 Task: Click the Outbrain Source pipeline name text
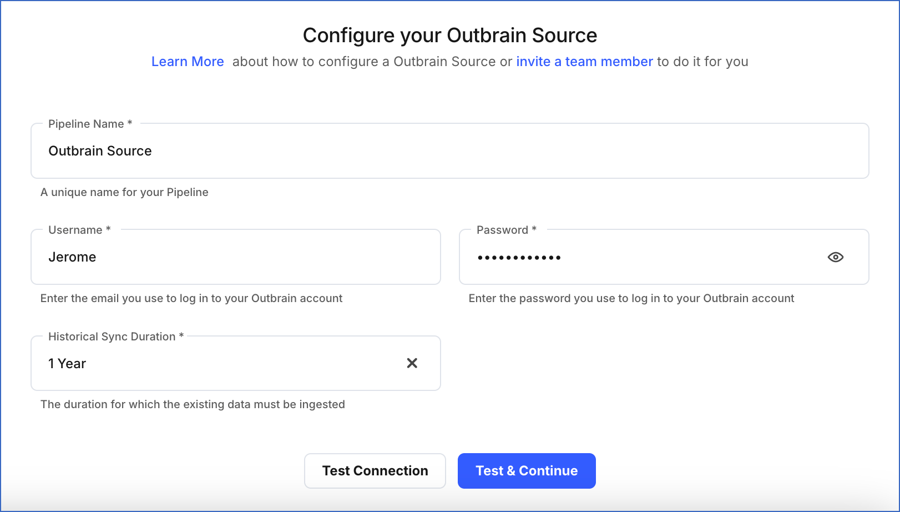pos(100,150)
